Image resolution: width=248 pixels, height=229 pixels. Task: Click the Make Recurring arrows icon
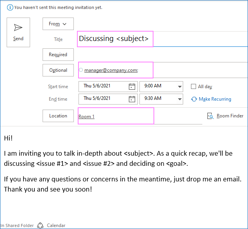(194, 99)
